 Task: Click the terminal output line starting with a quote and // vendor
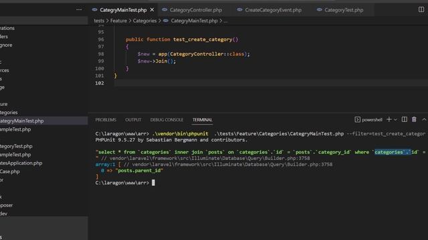[203, 158]
